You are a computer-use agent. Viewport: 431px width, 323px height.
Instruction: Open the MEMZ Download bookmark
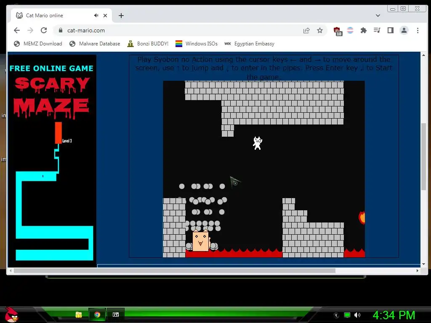coord(38,44)
